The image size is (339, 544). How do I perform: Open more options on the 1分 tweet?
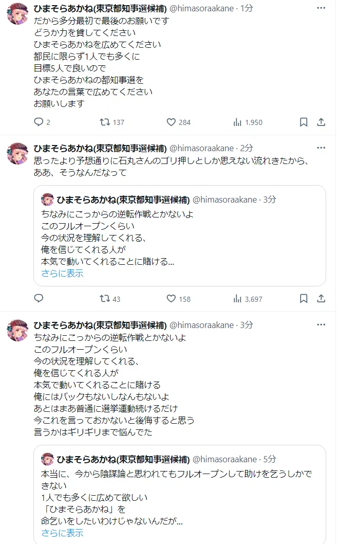tap(322, 8)
